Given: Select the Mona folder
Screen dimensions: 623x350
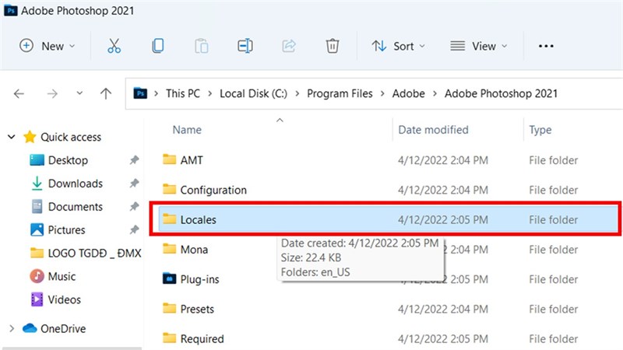Looking at the screenshot, I should click(194, 250).
